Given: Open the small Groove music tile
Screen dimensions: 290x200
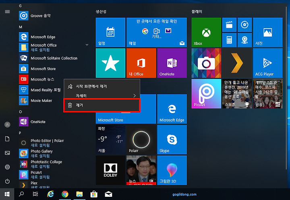Looking at the screenshot, I should pos(244,25).
